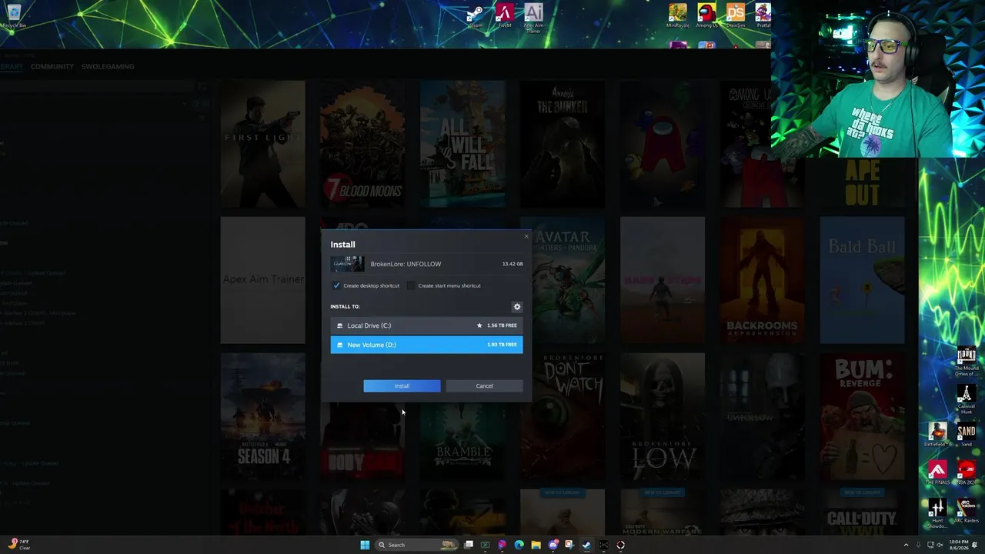
Task: Select Local Drive (C:) as install location
Action: pyautogui.click(x=426, y=325)
